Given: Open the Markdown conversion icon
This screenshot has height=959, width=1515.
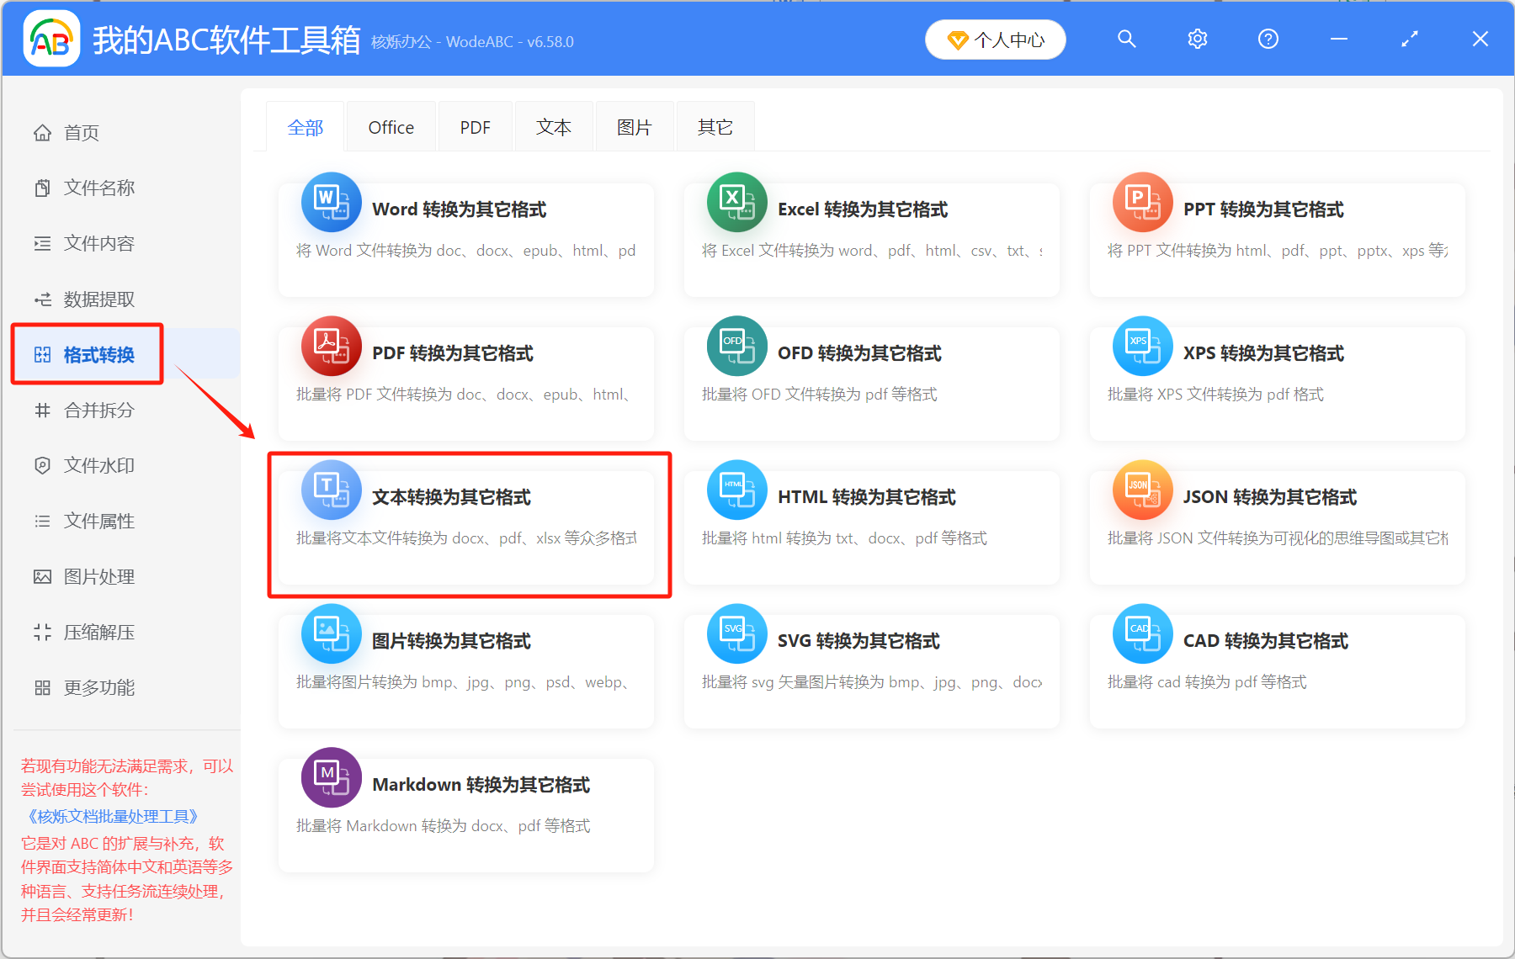Looking at the screenshot, I should point(330,777).
